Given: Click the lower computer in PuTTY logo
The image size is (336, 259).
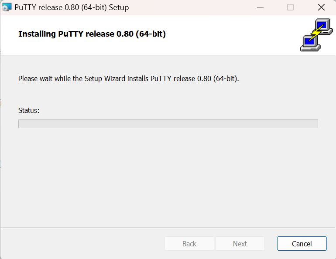Looking at the screenshot, I should click(310, 43).
